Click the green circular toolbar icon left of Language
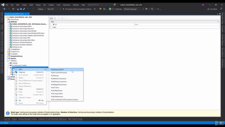 [110, 9]
